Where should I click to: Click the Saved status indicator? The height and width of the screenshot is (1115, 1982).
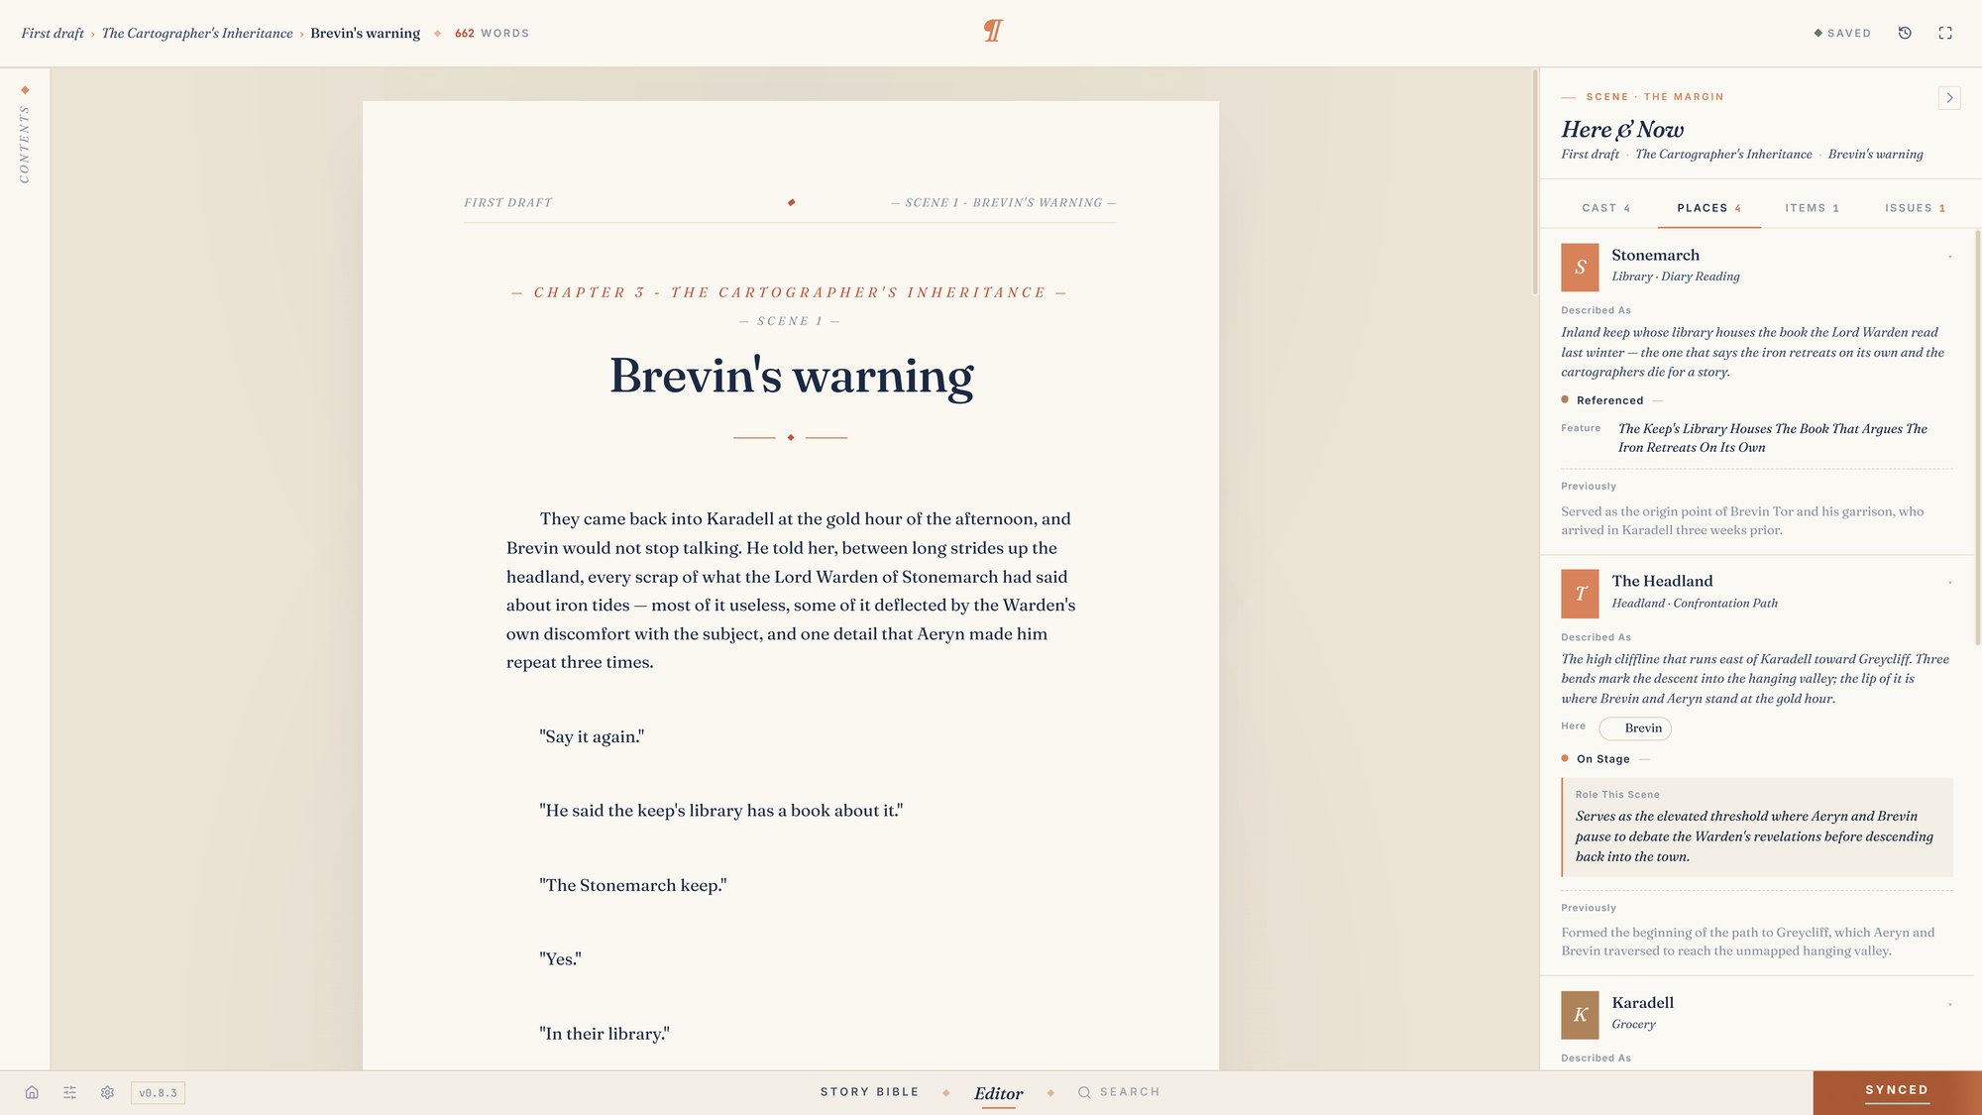point(1842,33)
